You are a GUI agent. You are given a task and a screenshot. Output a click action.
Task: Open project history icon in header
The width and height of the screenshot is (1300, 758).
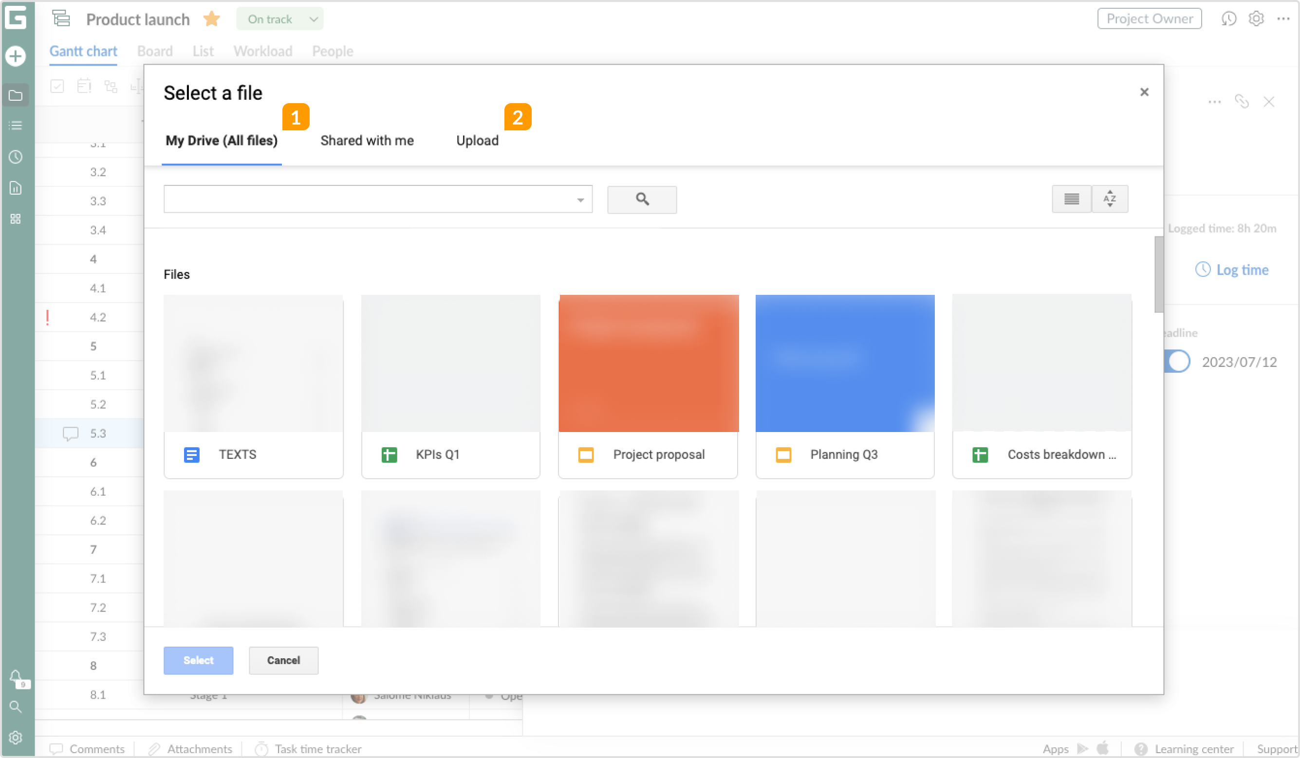[x=1229, y=19]
